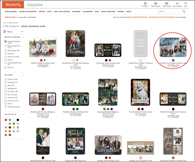
Task: Open My Account icon
Action: pos(156,4)
